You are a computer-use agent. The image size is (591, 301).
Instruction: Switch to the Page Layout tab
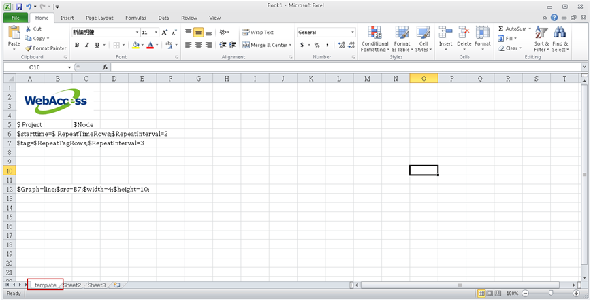click(99, 18)
